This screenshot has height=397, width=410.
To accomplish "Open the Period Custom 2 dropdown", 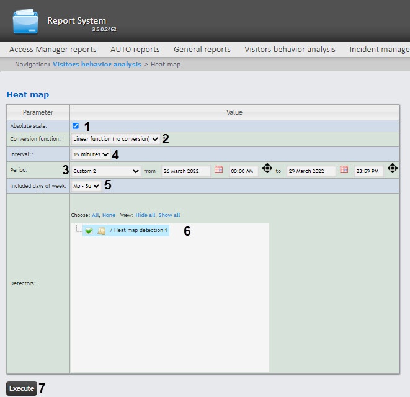I will tap(105, 171).
